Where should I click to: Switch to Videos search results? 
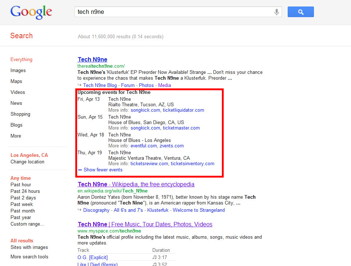pos(18,92)
